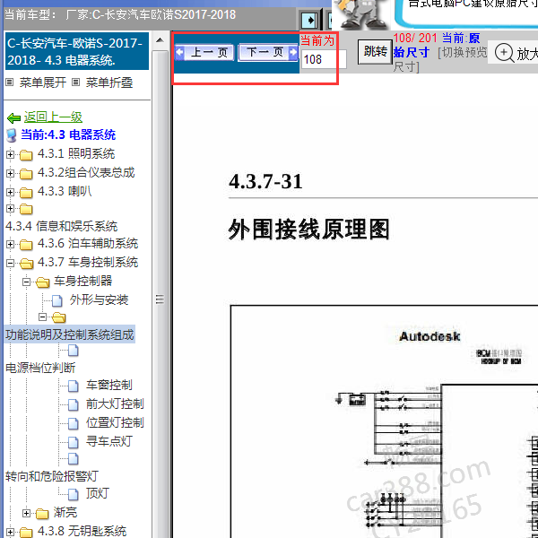Open the 4.3.6 泊车辅助系统 folder
This screenshot has height=538, width=538.
88,243
